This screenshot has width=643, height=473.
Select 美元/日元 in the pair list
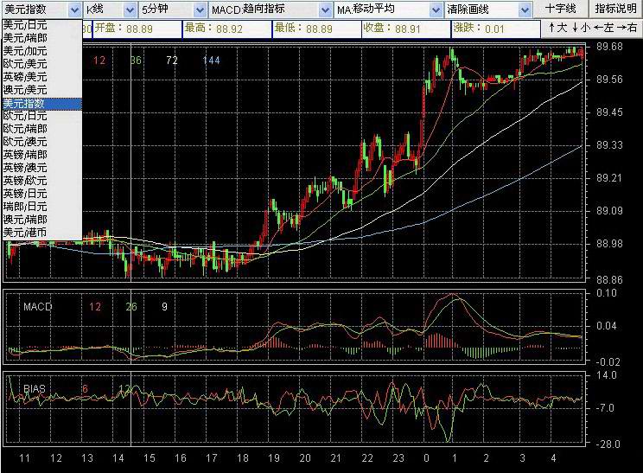41,25
